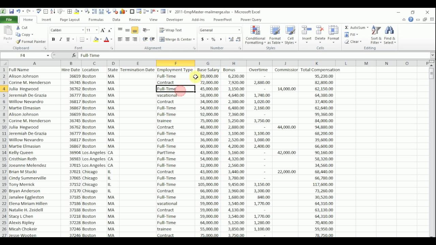Expand the formula bar
This screenshot has width=436, height=245.
[x=433, y=55]
